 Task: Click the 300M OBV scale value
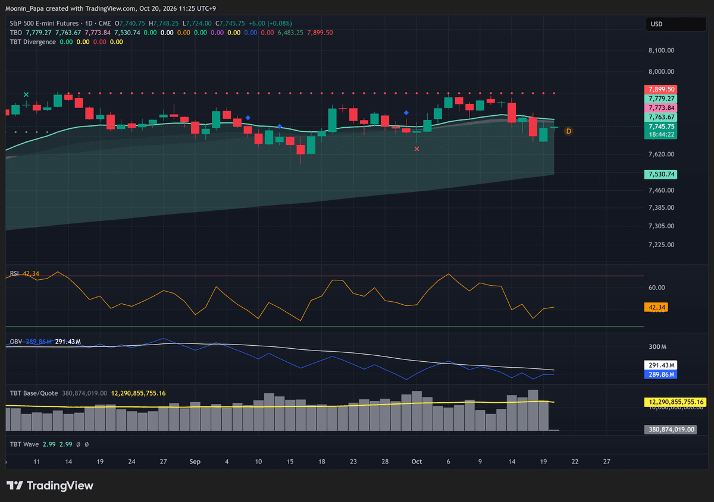pyautogui.click(x=656, y=347)
